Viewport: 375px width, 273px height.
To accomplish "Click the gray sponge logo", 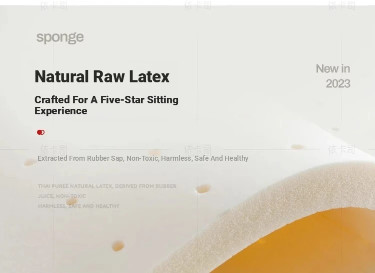I will coord(60,38).
